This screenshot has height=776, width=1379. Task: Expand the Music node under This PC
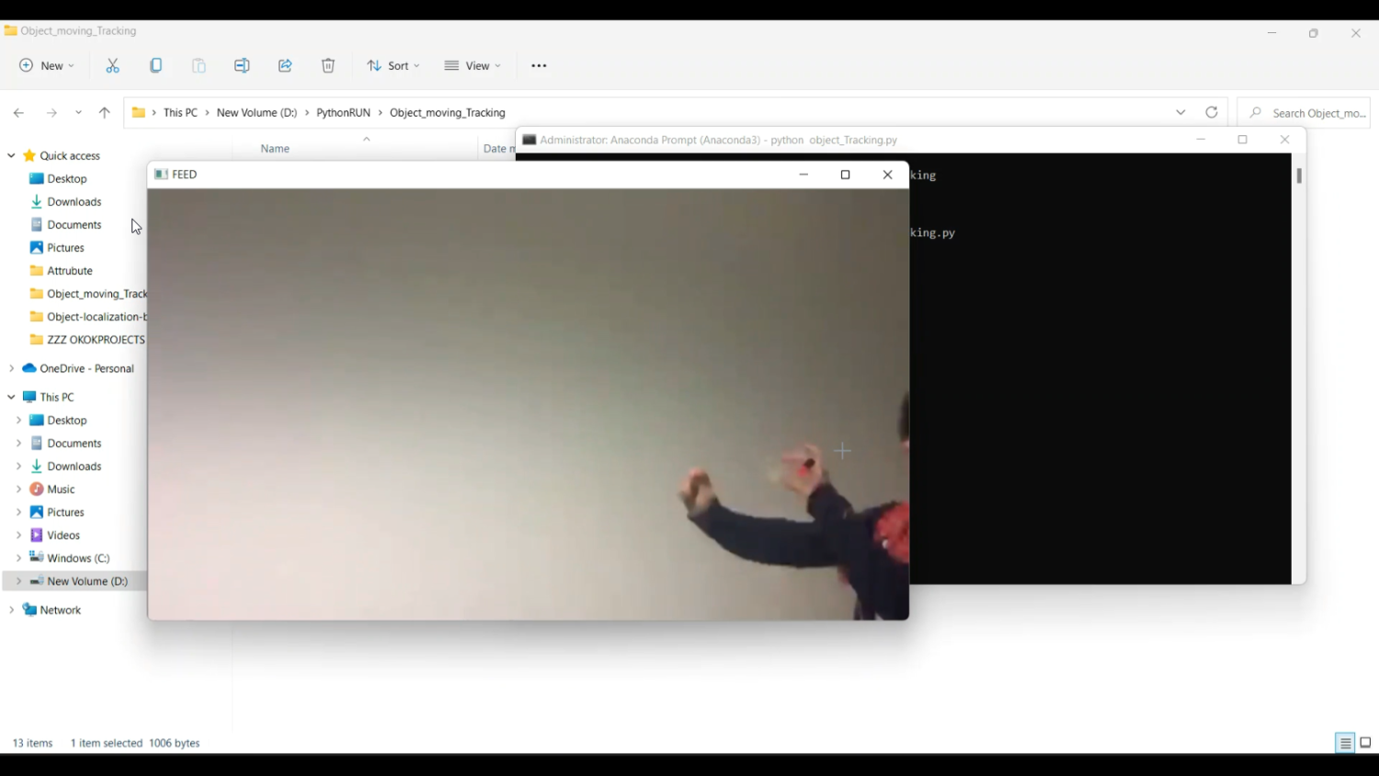pyautogui.click(x=18, y=489)
